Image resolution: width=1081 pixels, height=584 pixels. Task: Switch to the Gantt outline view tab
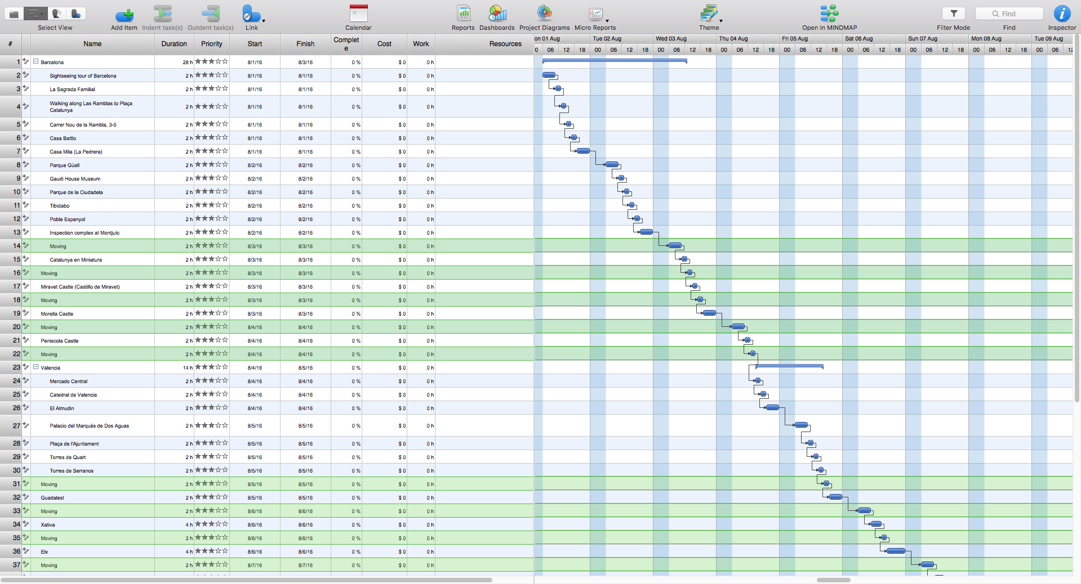[x=34, y=14]
